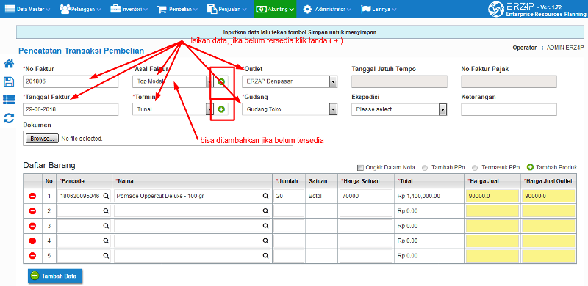Click Harga Jual yellow field row 4

[x=492, y=241]
